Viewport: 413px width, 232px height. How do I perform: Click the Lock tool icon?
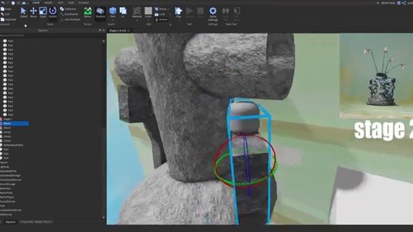coord(157,14)
